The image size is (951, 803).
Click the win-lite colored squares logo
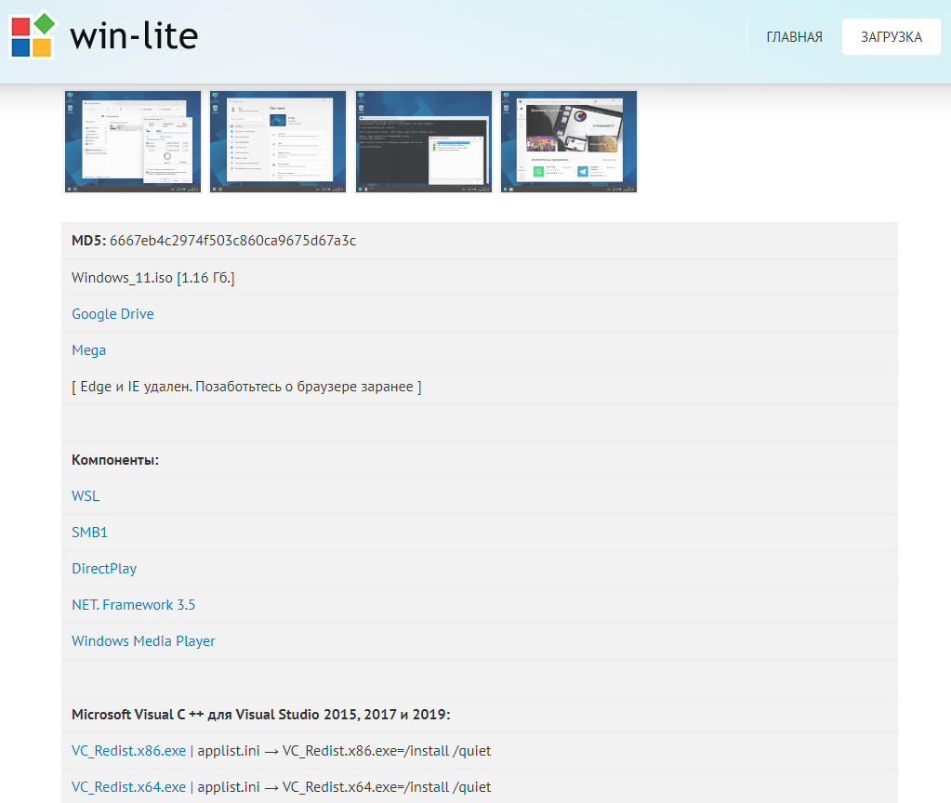coord(33,34)
